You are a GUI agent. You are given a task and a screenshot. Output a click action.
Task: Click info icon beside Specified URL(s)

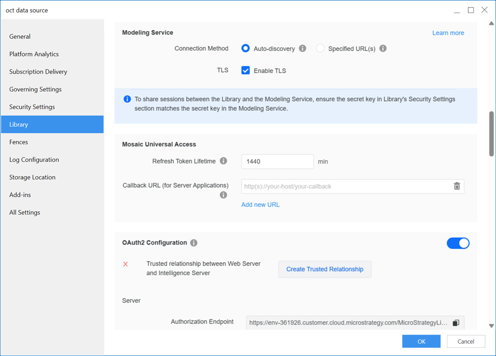point(383,49)
